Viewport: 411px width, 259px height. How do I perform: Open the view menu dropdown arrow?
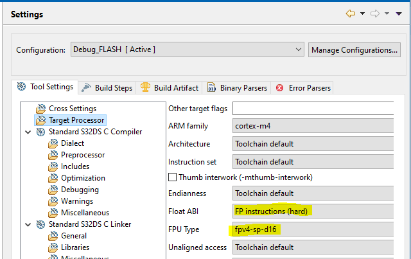399,13
